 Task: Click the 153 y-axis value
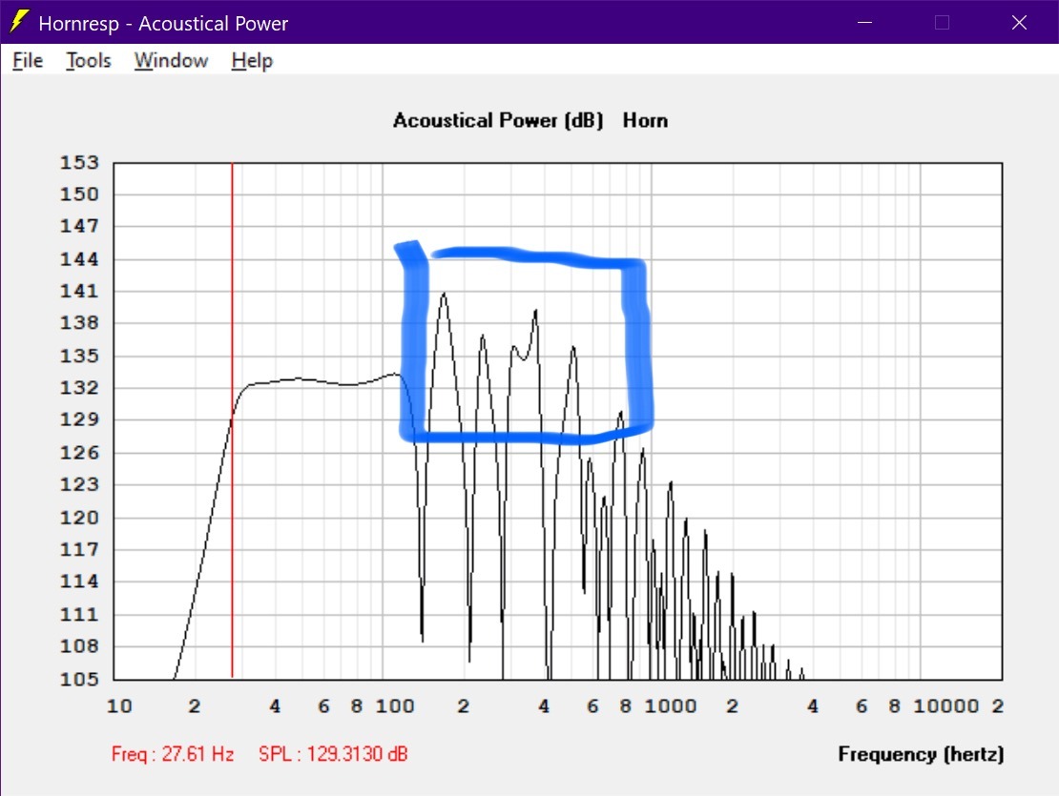click(x=79, y=163)
